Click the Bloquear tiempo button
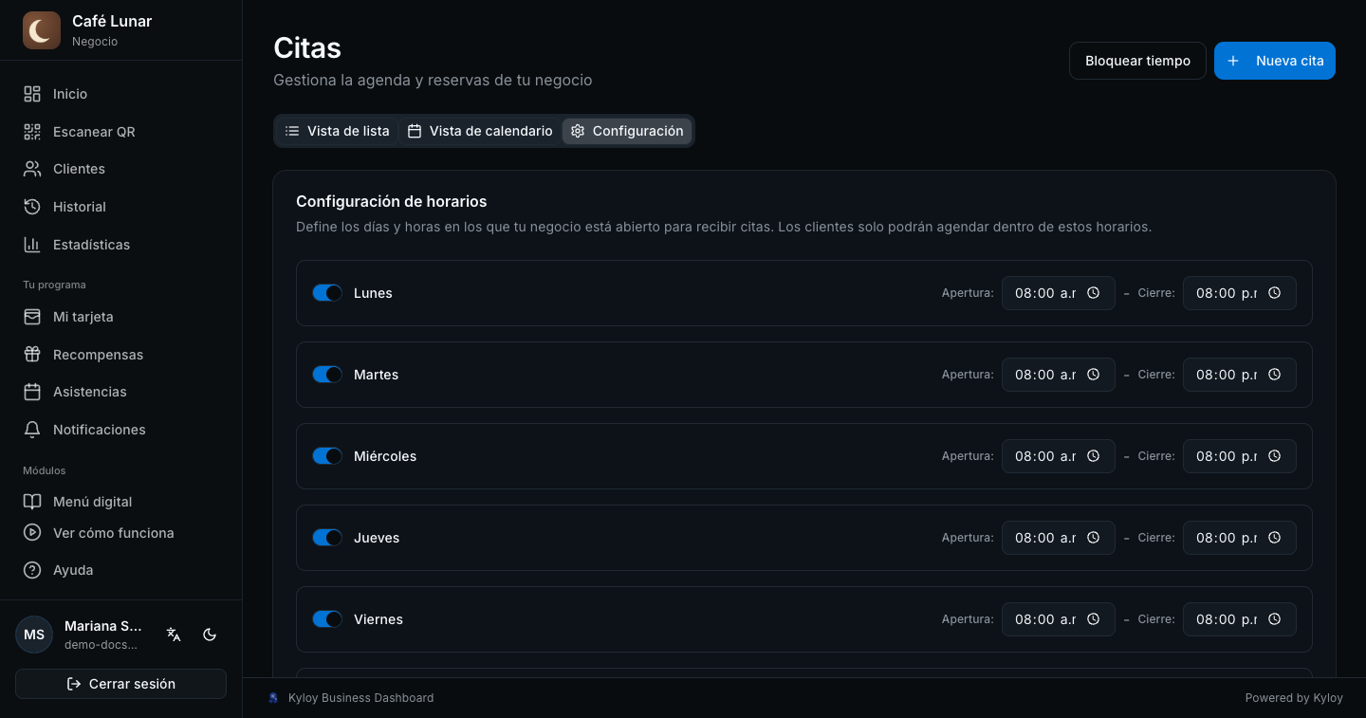 [1137, 61]
